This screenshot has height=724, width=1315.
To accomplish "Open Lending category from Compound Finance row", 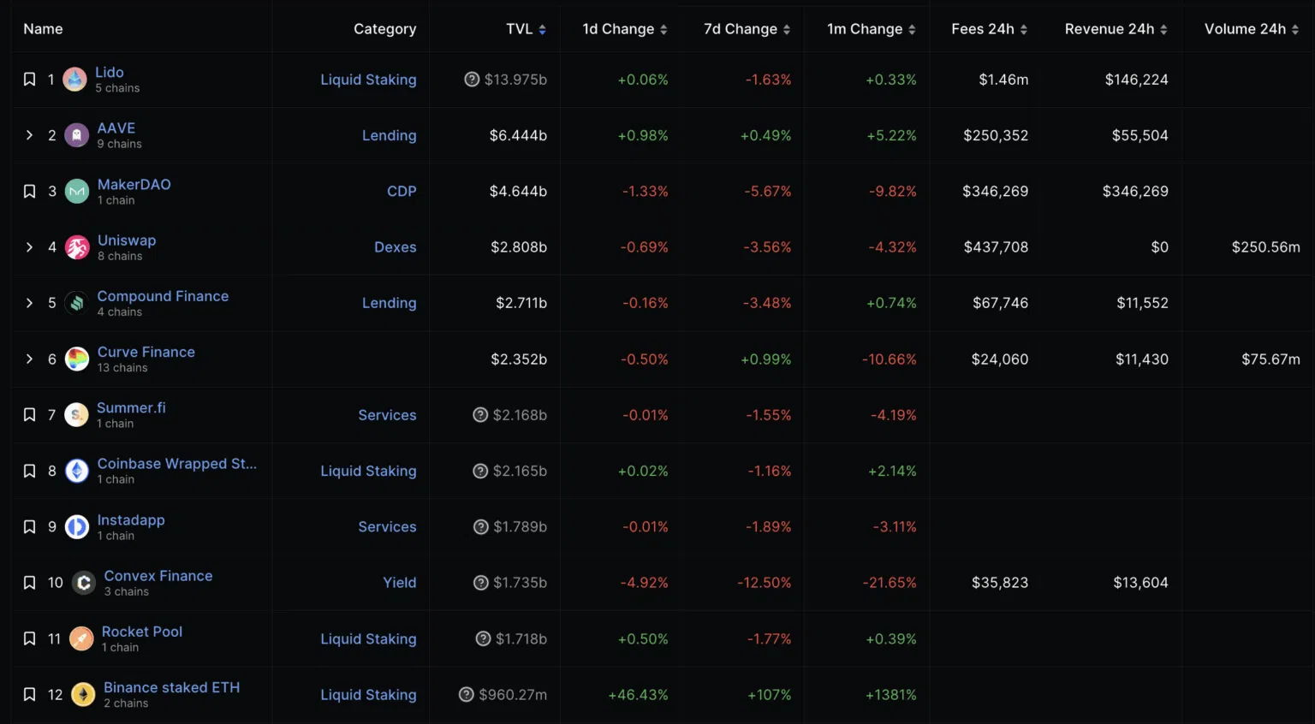I will pos(390,303).
